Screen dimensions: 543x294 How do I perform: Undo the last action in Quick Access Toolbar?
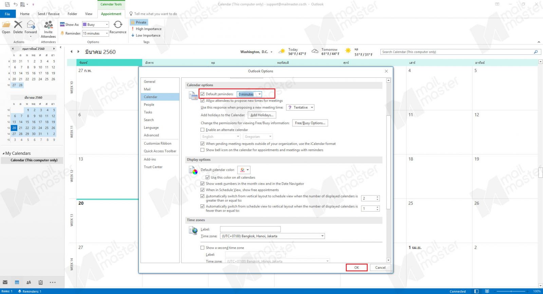pyautogui.click(x=15, y=4)
